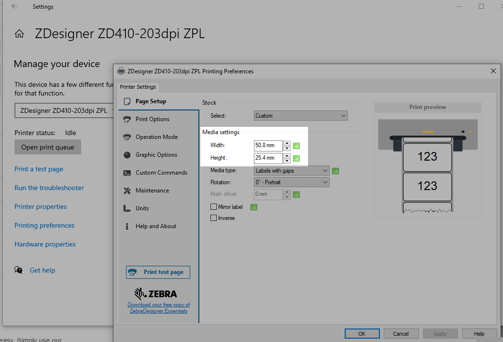Click the Page Setup sidebar icon

127,101
